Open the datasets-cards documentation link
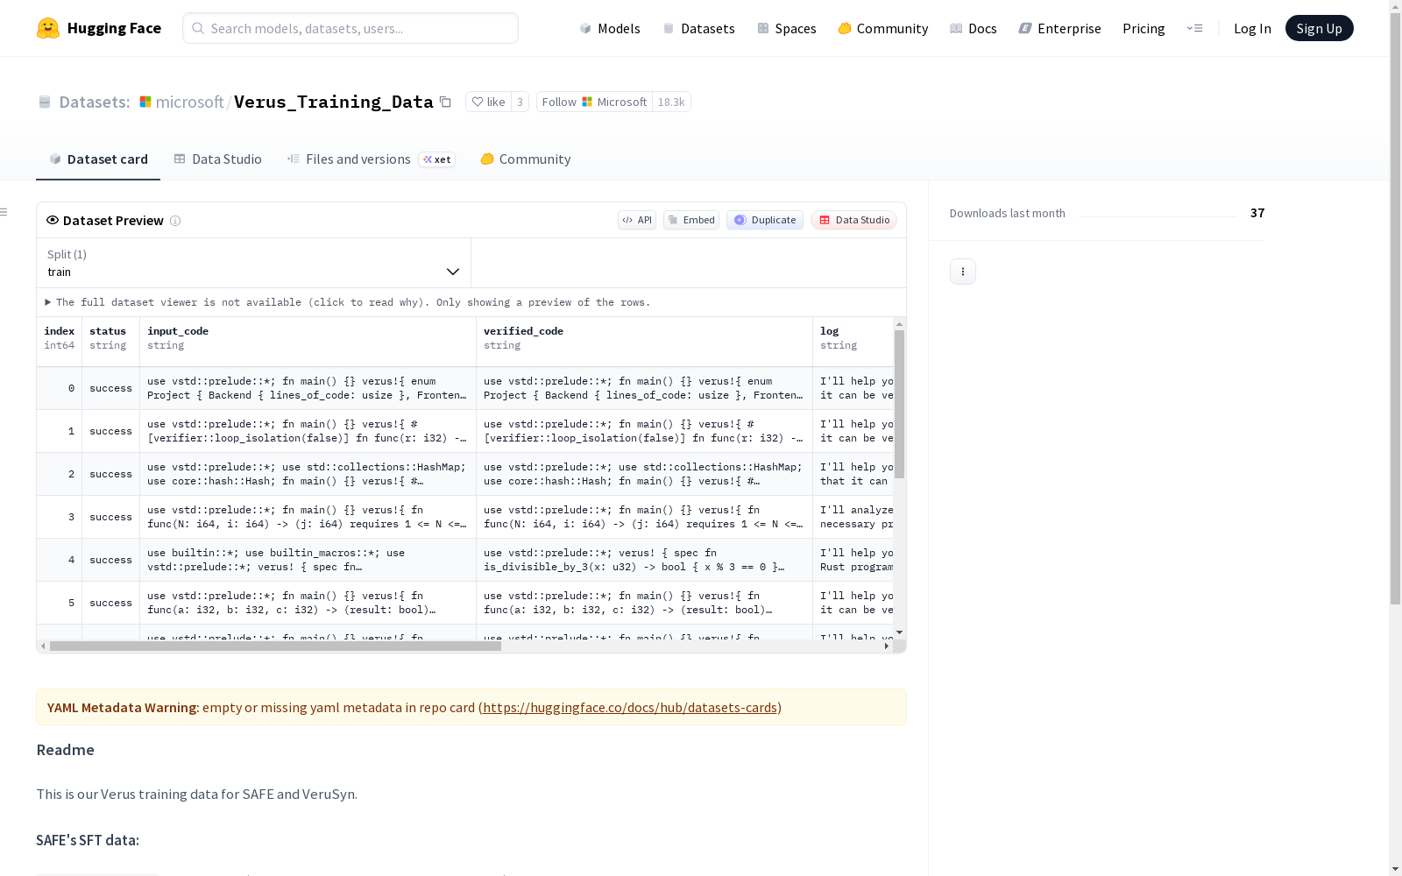 pyautogui.click(x=630, y=707)
